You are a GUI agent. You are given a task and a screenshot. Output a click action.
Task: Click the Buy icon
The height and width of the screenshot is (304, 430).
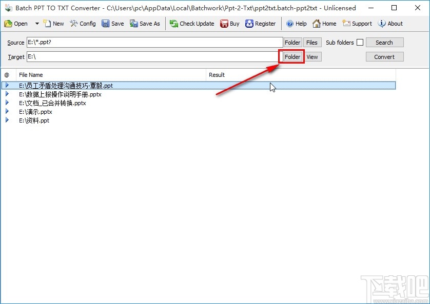(229, 23)
